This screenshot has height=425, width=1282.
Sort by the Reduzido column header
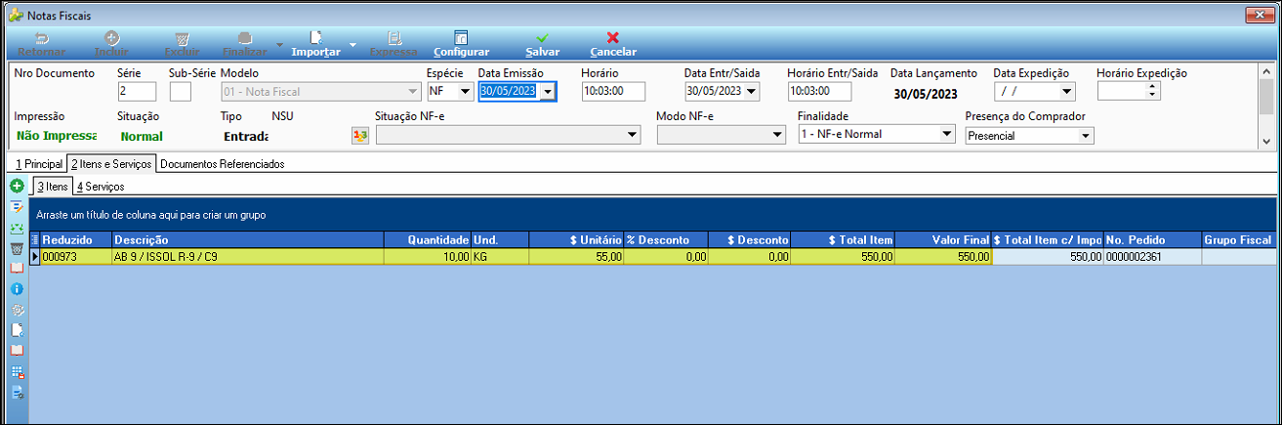click(x=76, y=239)
